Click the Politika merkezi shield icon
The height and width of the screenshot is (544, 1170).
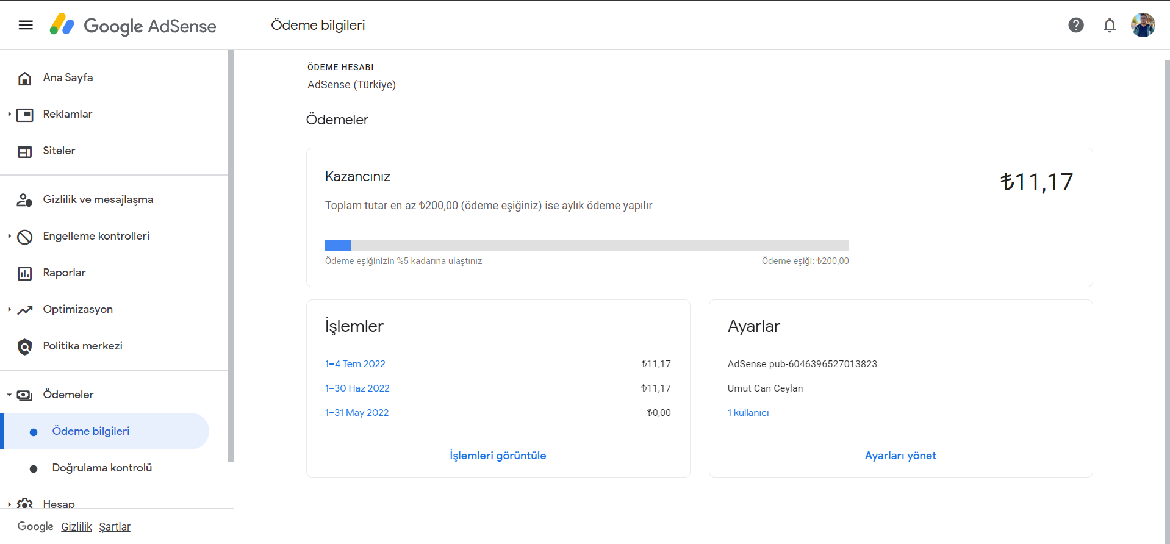pos(25,346)
